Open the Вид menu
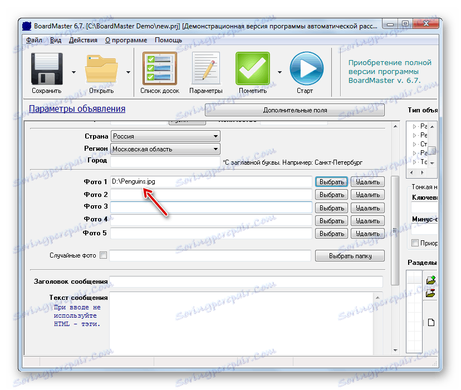Image resolution: width=461 pixels, height=390 pixels. coord(56,40)
